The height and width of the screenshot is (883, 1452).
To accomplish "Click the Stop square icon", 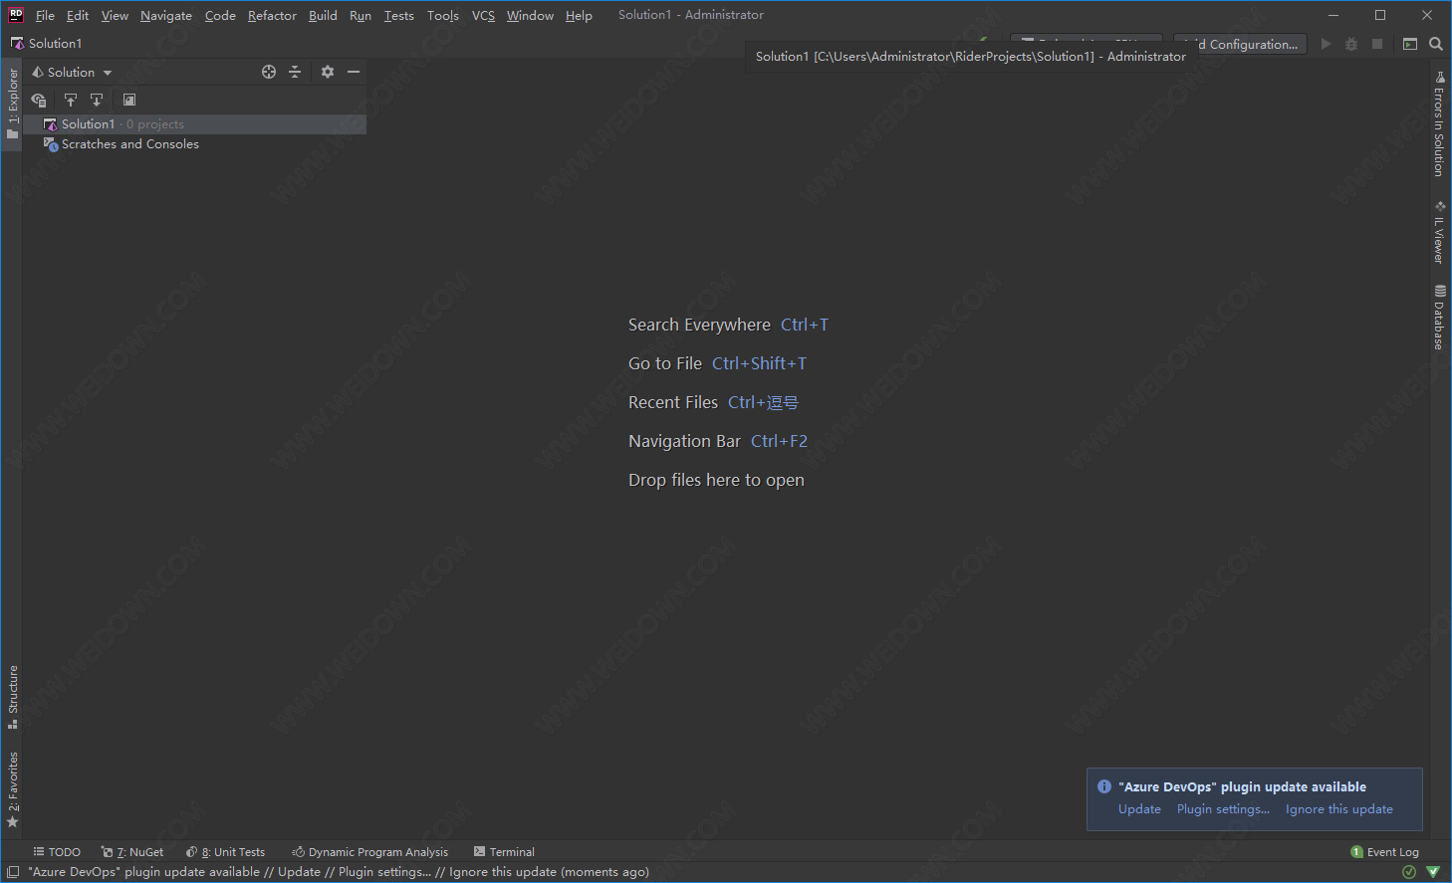I will [x=1377, y=44].
